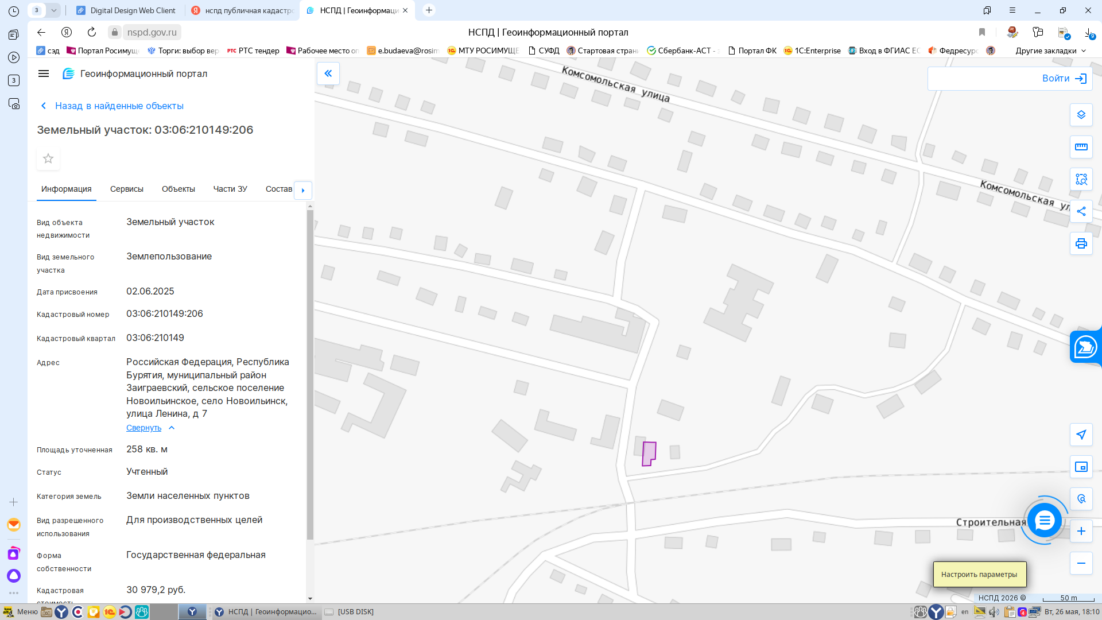Click the share map icon
Image resolution: width=1102 pixels, height=620 pixels.
1081,211
